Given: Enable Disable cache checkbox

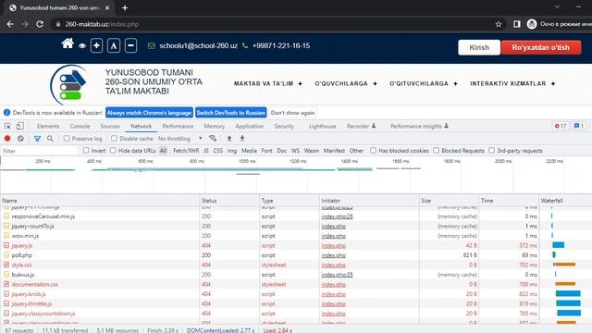Looking at the screenshot, I should click(x=114, y=139).
